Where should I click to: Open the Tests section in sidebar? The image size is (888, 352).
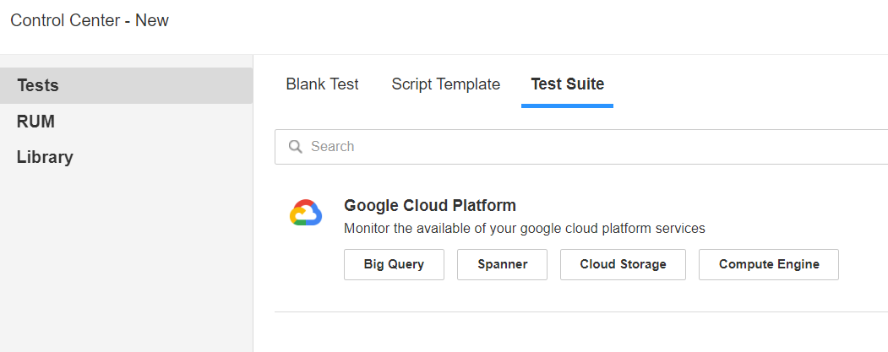click(x=126, y=85)
